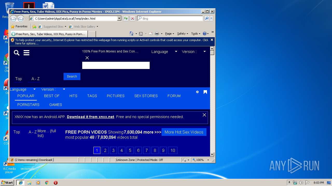Image resolution: width=332 pixels, height=186 pixels.
Task: Click the volume speaker tray icon
Action: (301, 183)
